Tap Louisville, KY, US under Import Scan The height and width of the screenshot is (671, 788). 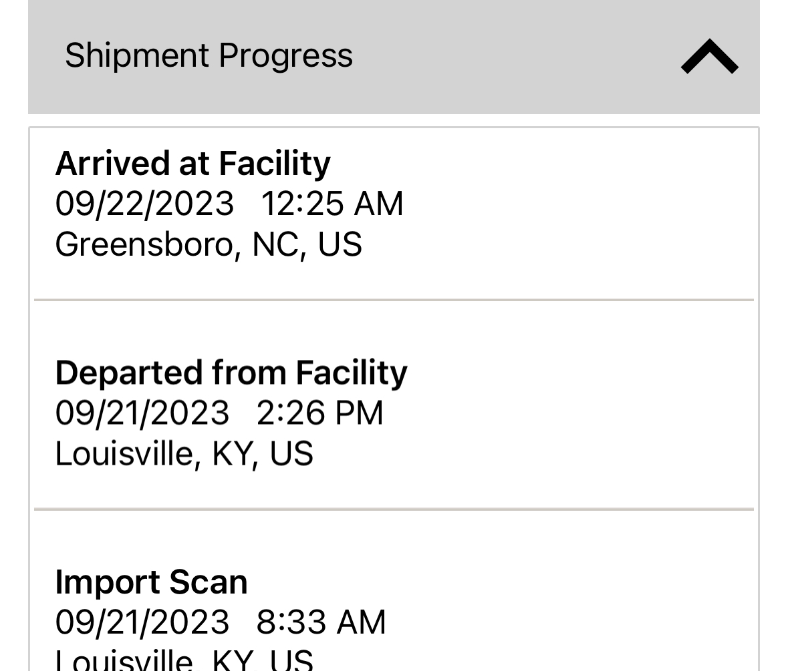(184, 659)
